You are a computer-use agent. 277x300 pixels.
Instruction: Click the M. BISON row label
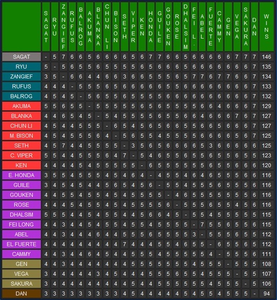point(22,136)
